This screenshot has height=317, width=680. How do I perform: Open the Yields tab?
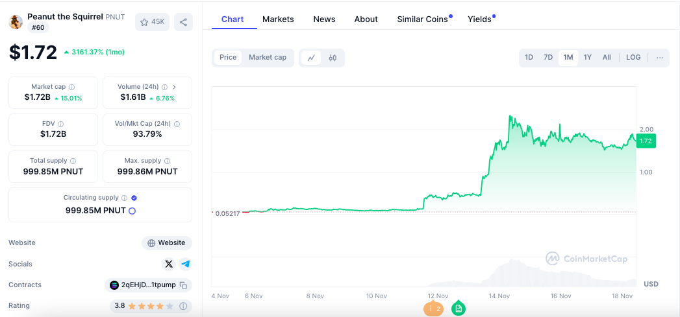480,19
